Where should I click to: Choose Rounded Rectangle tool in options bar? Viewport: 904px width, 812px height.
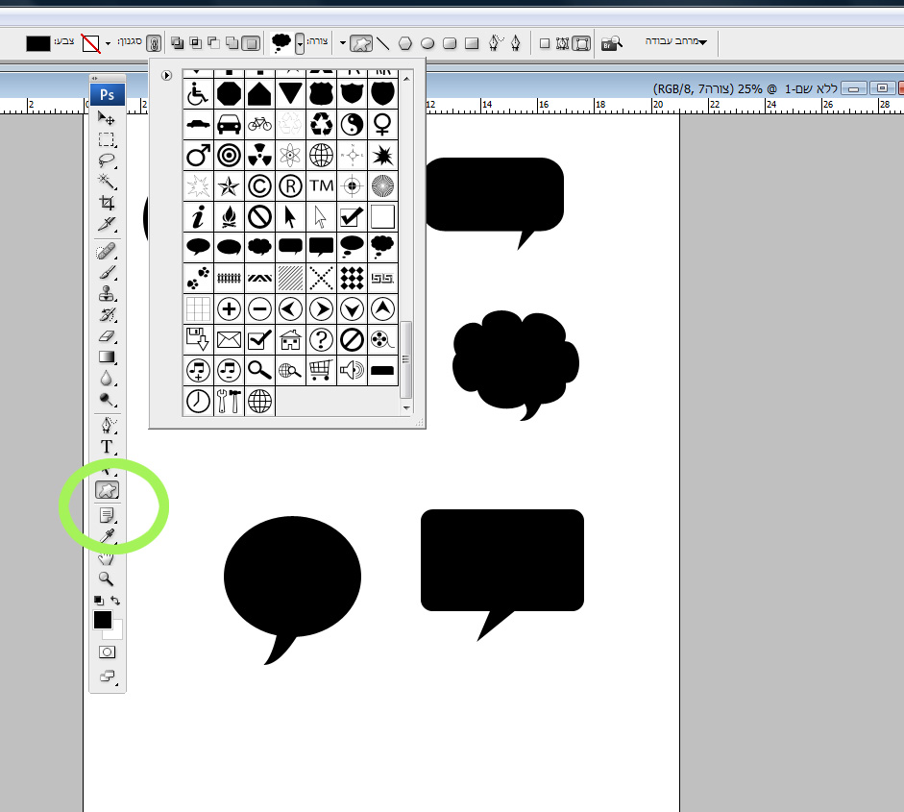pyautogui.click(x=450, y=43)
